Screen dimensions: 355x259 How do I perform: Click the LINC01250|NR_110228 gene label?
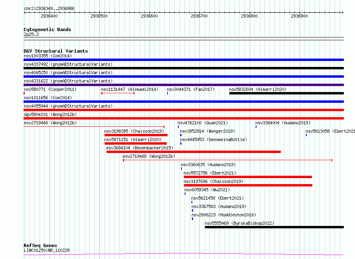[x=47, y=250]
